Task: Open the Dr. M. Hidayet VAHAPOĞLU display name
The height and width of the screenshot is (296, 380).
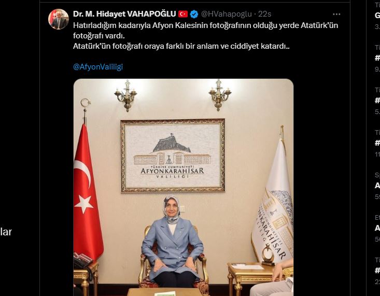Action: coord(124,14)
